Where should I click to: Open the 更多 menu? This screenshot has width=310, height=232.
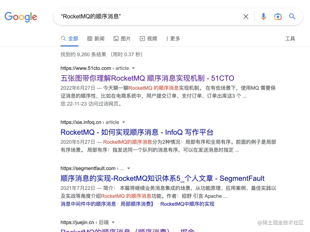(x=173, y=38)
